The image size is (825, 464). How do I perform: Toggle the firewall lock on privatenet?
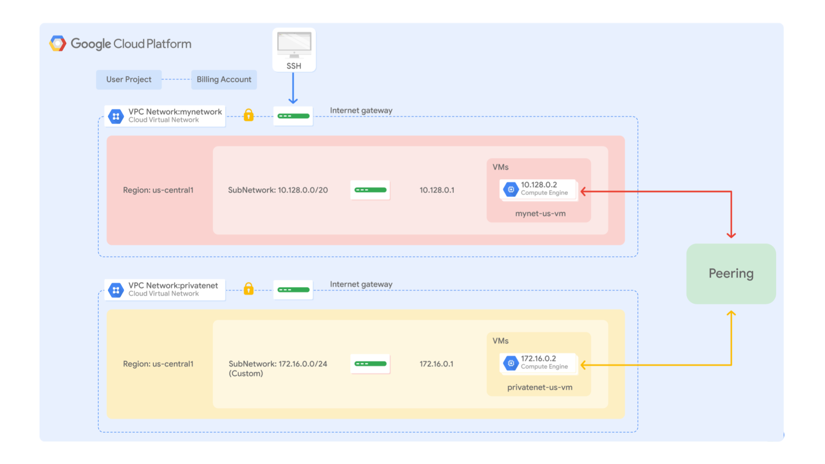(248, 289)
